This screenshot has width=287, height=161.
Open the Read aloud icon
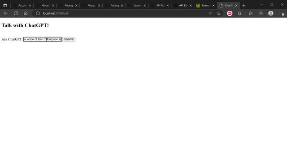(x=210, y=13)
